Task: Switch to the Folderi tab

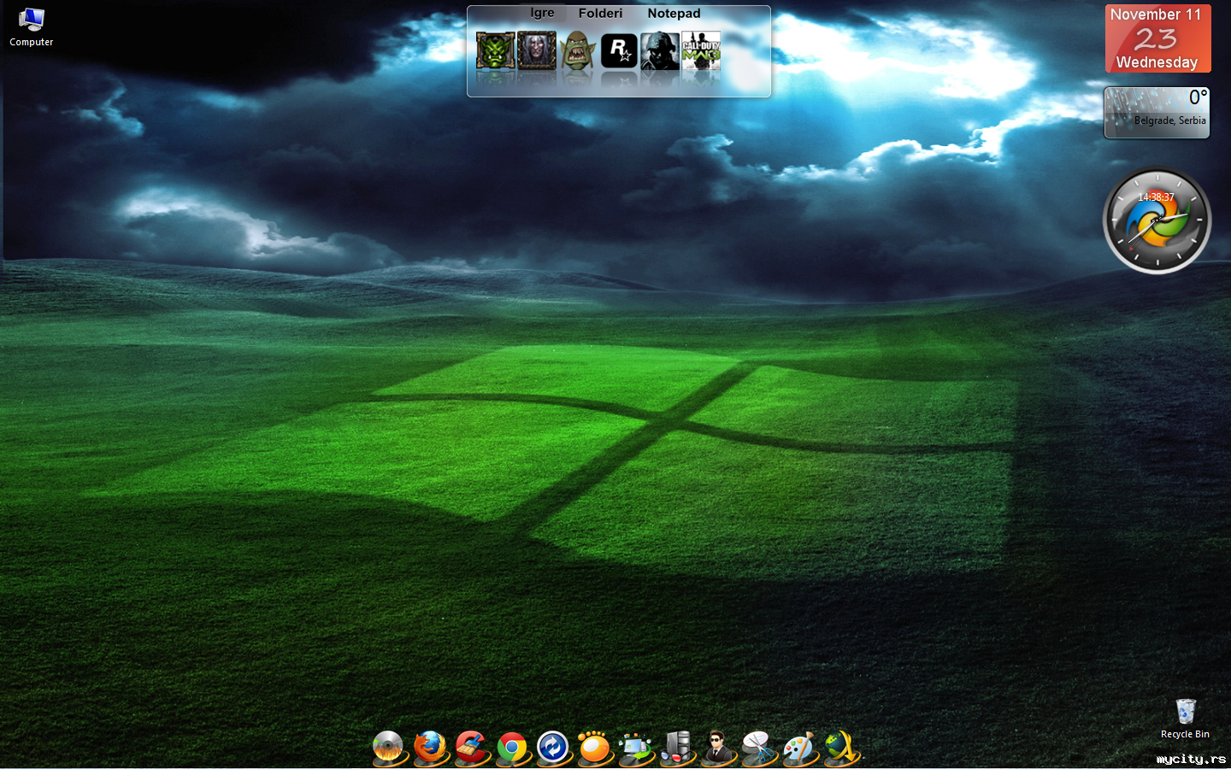Action: coord(600,13)
